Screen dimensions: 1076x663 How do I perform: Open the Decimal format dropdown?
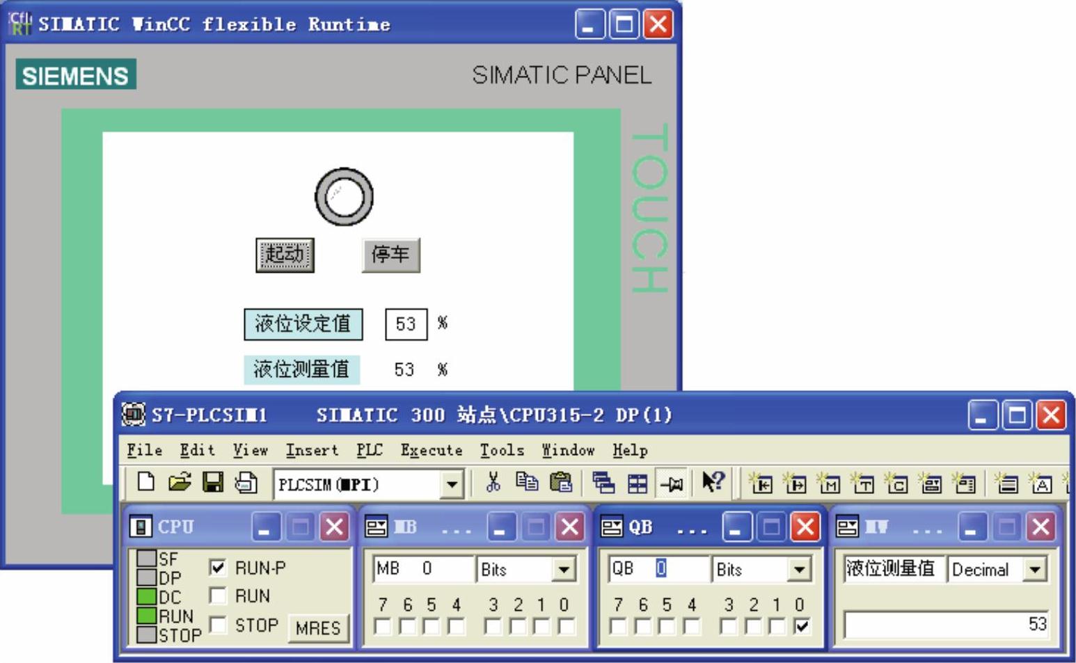[x=1036, y=570]
